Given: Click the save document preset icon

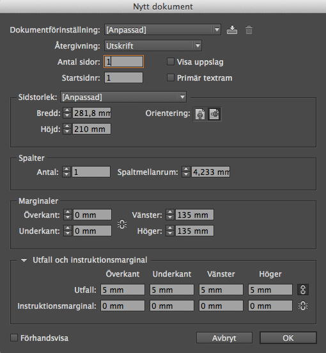Looking at the screenshot, I should tap(231, 30).
